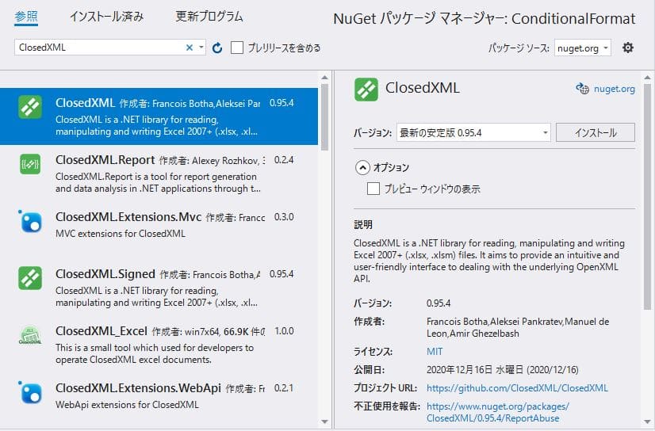This screenshot has height=431, width=655.
Task: Click the ClosedXML_Excel package icon
Action: [30, 335]
